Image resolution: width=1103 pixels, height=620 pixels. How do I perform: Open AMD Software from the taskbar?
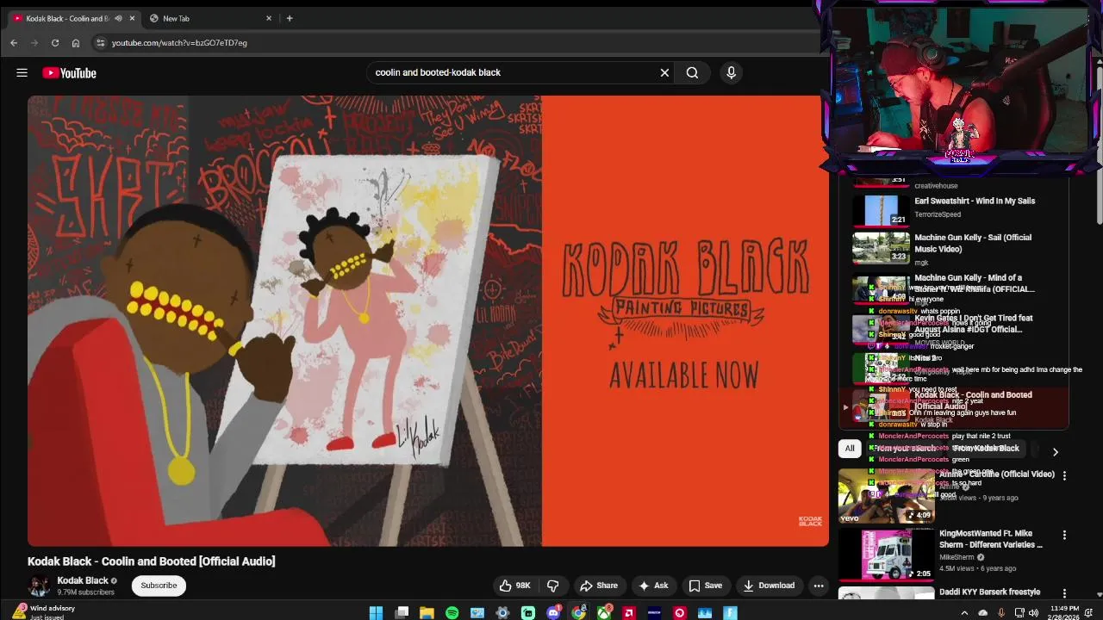[x=629, y=613]
